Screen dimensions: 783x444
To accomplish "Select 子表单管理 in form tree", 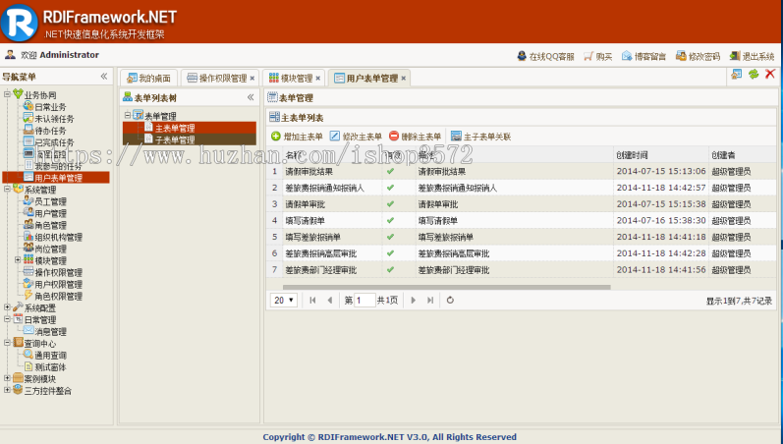I will tap(190, 139).
